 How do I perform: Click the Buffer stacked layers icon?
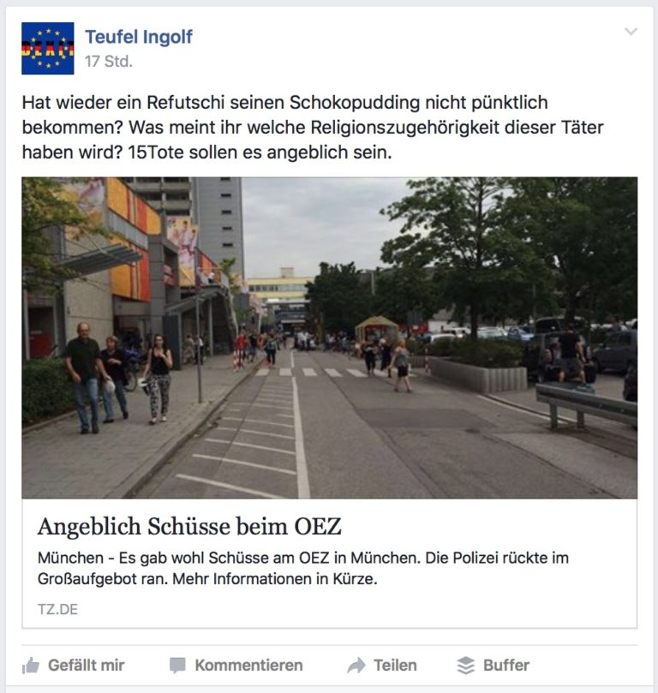(x=466, y=665)
